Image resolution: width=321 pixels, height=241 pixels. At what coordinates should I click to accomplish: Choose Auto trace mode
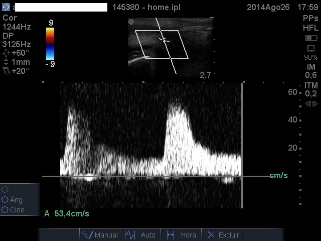tap(140, 234)
